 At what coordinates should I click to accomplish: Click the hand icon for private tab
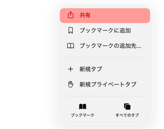71,85
